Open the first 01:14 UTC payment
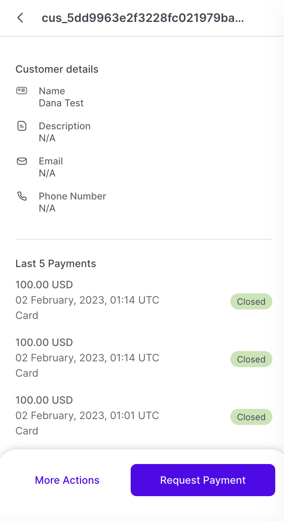Screen dimensions: 284x521 pos(87,300)
